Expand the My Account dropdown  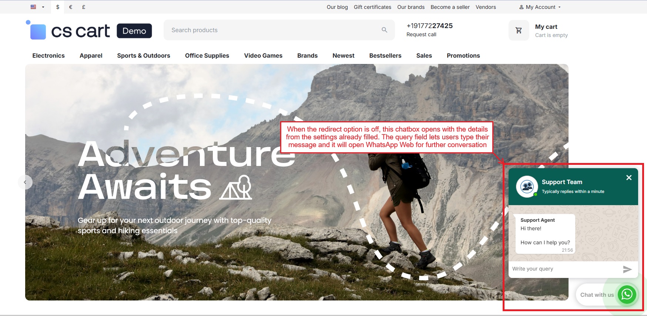pos(540,7)
